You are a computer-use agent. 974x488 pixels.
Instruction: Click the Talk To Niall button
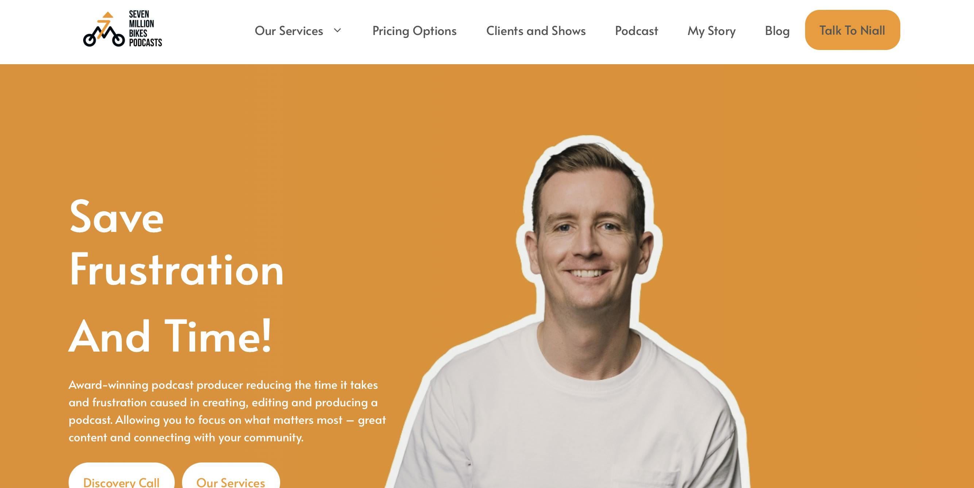point(852,30)
